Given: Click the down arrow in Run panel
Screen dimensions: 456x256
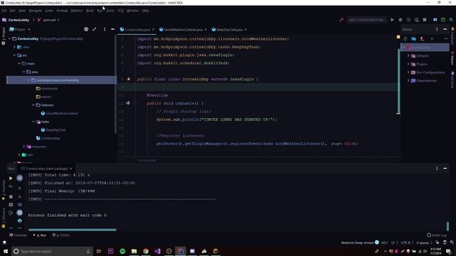Looking at the screenshot, I should (x=19, y=196).
